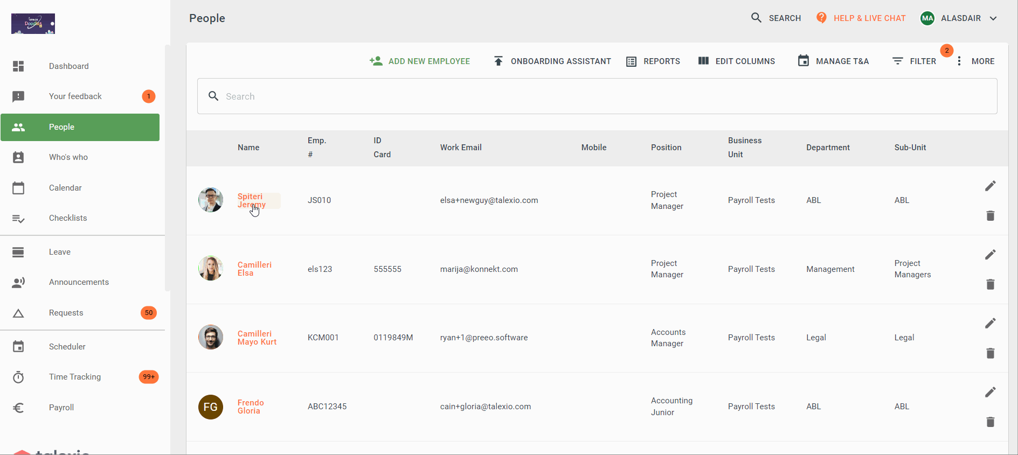Viewport: 1018px width, 455px height.
Task: Edit Camilleri Mayo Kurt via pencil icon
Action: click(x=991, y=323)
